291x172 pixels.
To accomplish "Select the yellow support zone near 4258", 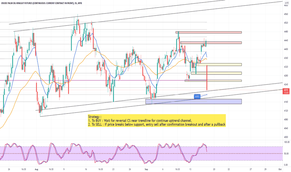I will [213, 81].
